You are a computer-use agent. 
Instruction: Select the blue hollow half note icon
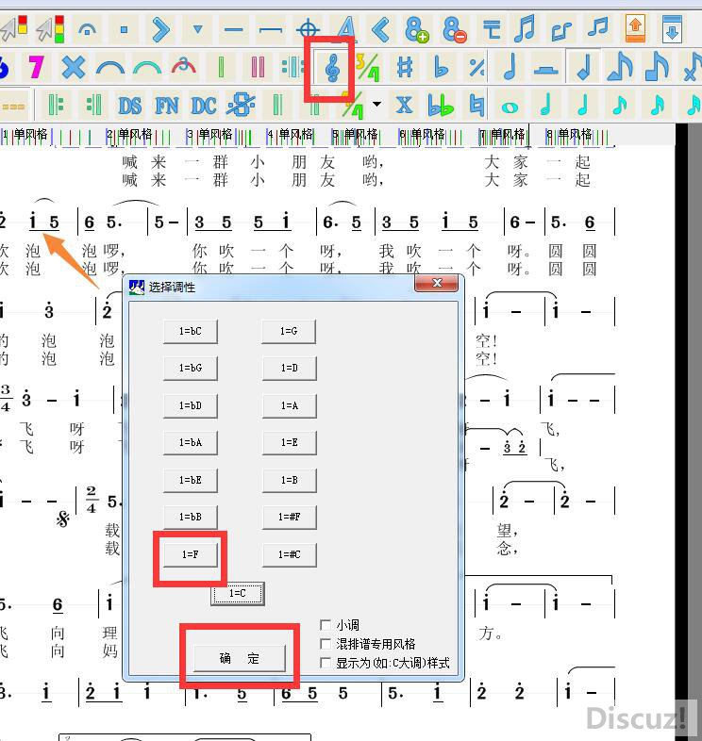pos(510,67)
